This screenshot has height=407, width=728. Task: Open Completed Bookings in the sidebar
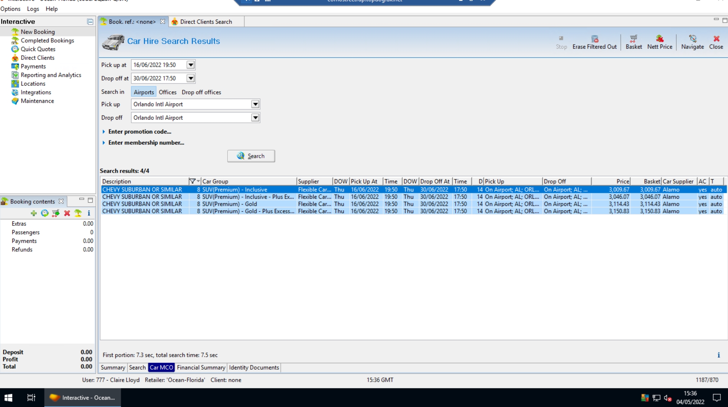click(x=47, y=40)
